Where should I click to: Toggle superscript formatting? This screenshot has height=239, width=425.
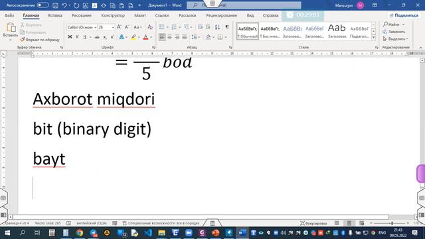112,37
